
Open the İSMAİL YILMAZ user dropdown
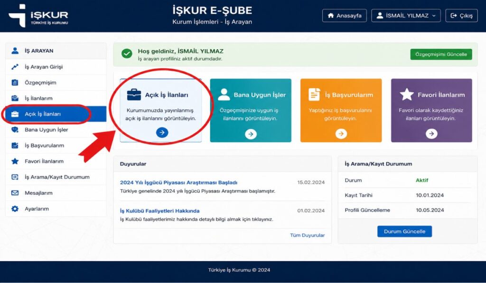click(406, 16)
